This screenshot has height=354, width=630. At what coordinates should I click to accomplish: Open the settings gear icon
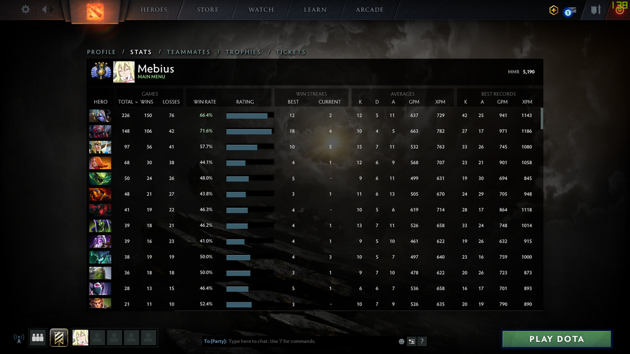(25, 9)
